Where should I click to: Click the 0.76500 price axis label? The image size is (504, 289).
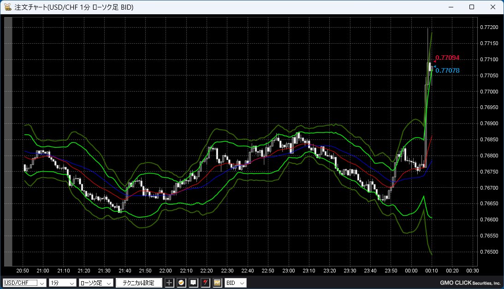coord(489,252)
